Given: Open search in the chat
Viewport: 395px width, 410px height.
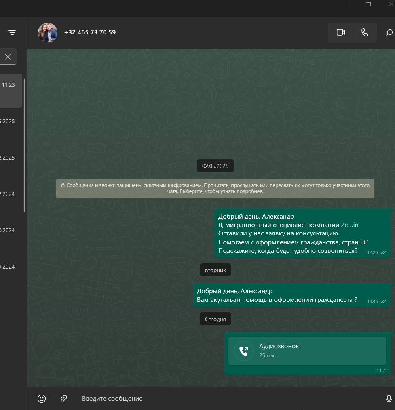Looking at the screenshot, I should [x=389, y=32].
